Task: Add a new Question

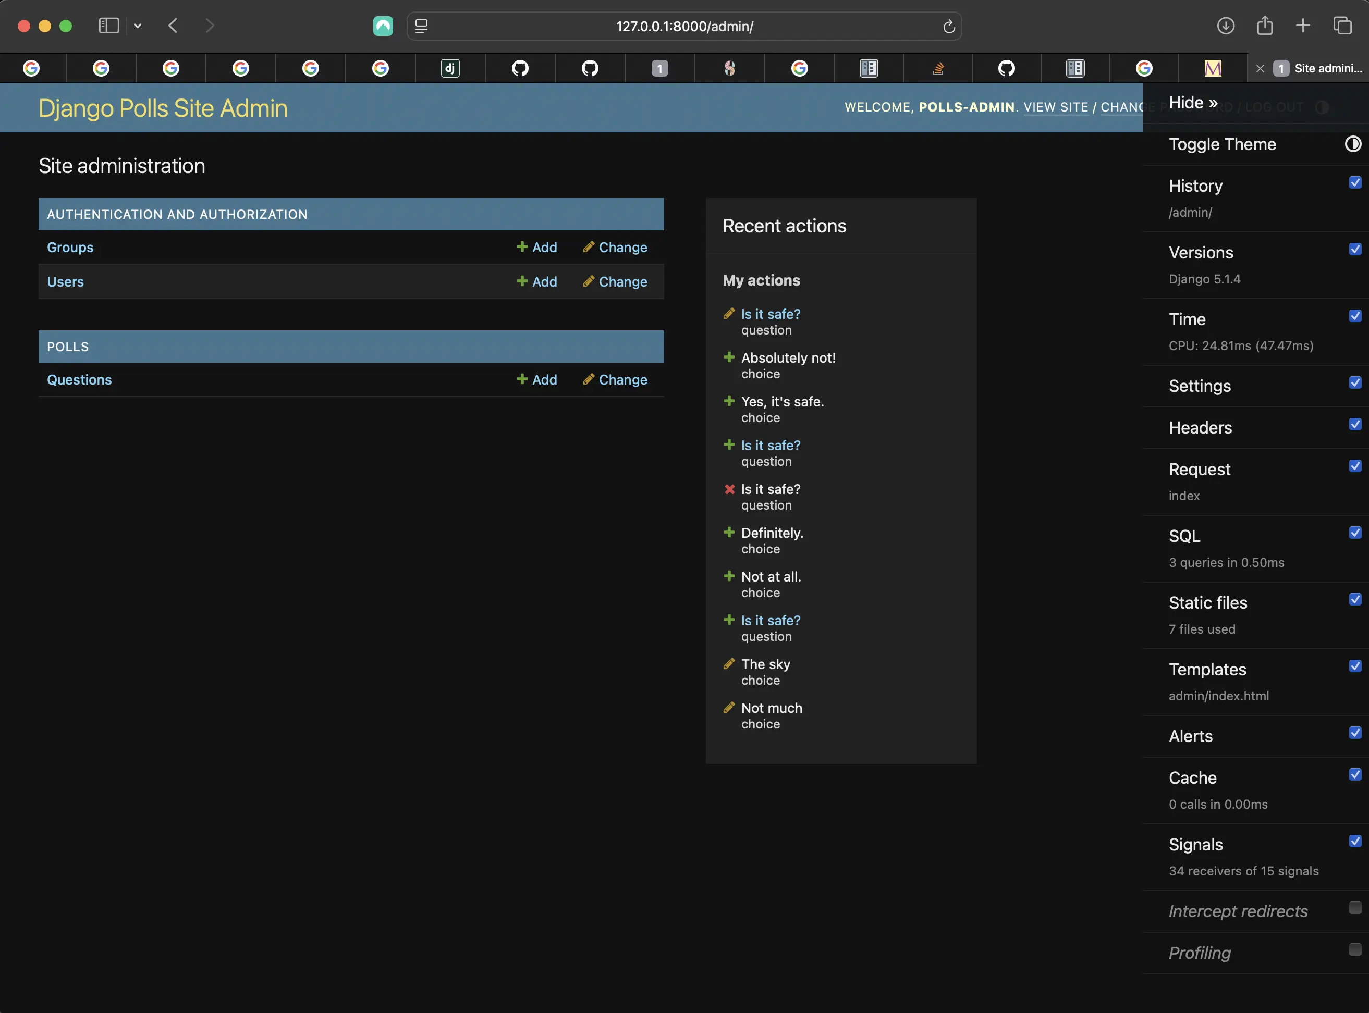Action: coord(536,379)
